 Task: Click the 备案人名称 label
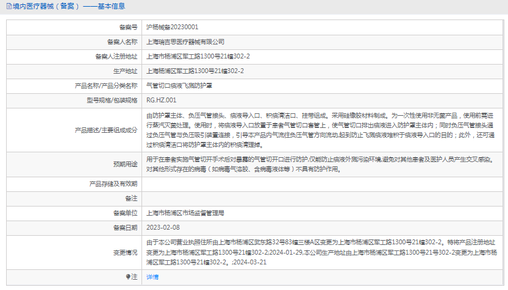tap(122, 42)
